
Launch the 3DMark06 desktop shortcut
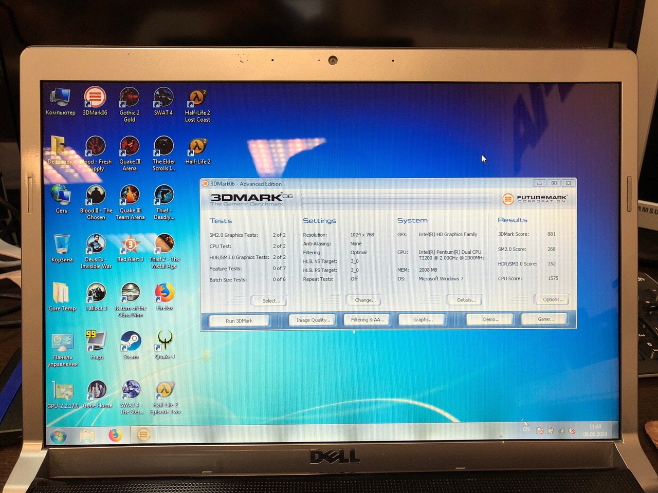(95, 102)
